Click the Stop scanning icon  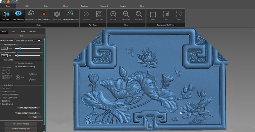tap(31, 80)
